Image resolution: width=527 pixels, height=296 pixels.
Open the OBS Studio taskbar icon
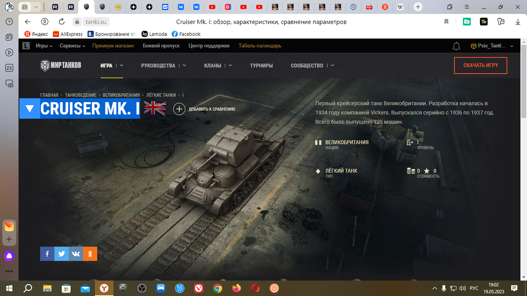[142, 288]
